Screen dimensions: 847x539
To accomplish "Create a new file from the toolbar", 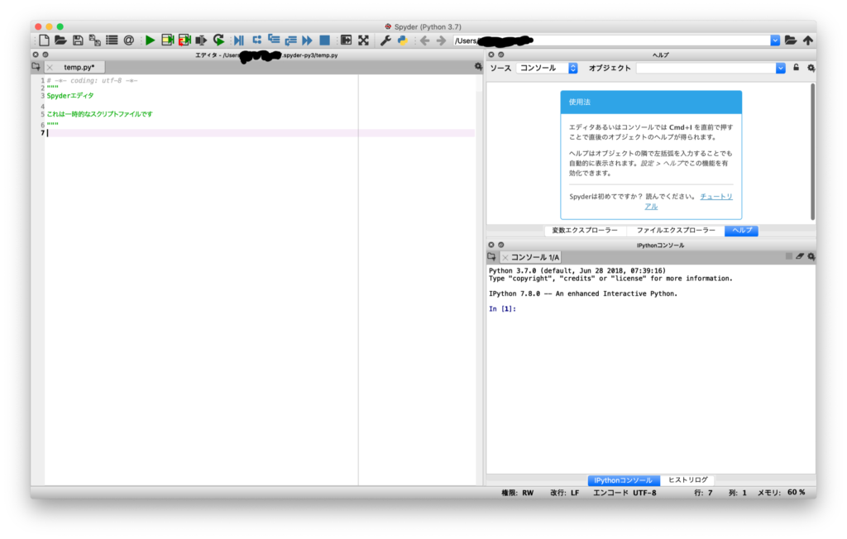I will (45, 40).
